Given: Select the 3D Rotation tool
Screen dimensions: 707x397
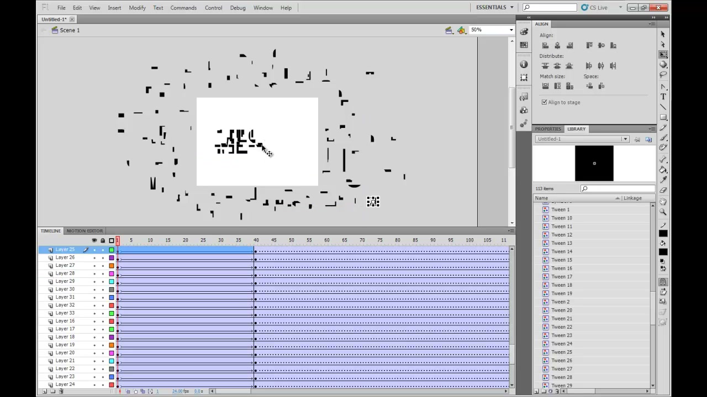Looking at the screenshot, I should click(663, 64).
